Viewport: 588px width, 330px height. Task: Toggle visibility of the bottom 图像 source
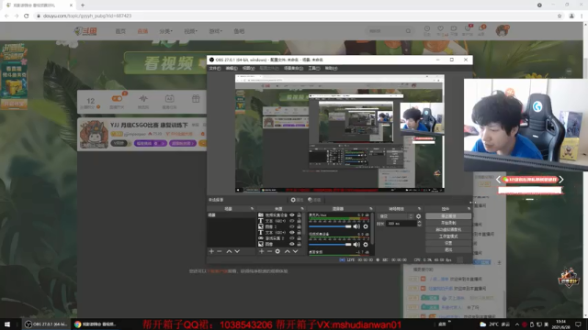[x=292, y=244]
